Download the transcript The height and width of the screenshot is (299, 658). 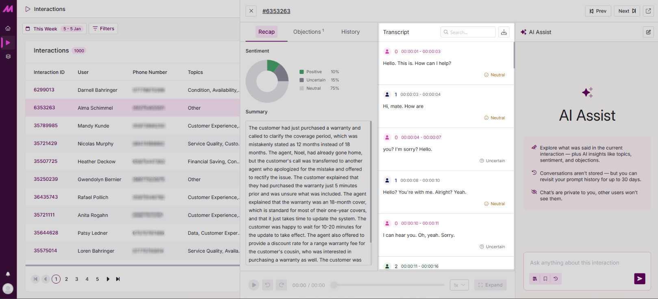[504, 32]
